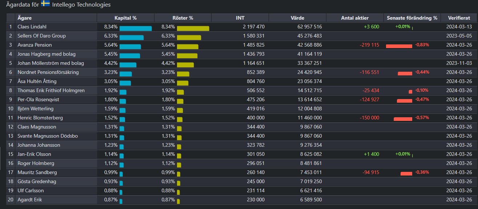The width and height of the screenshot is (478, 209).
Task: Click the Swedish flag icon in title
Action: (45, 4)
